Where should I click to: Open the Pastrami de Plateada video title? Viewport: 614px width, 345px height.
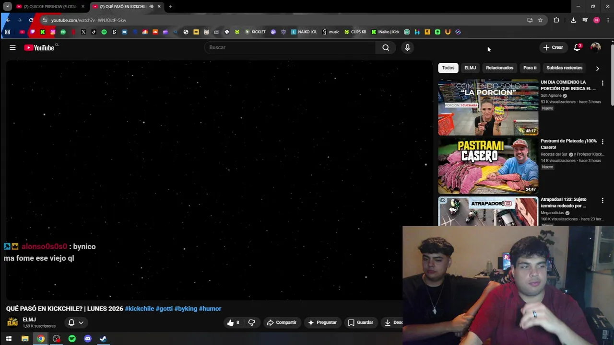coord(568,144)
